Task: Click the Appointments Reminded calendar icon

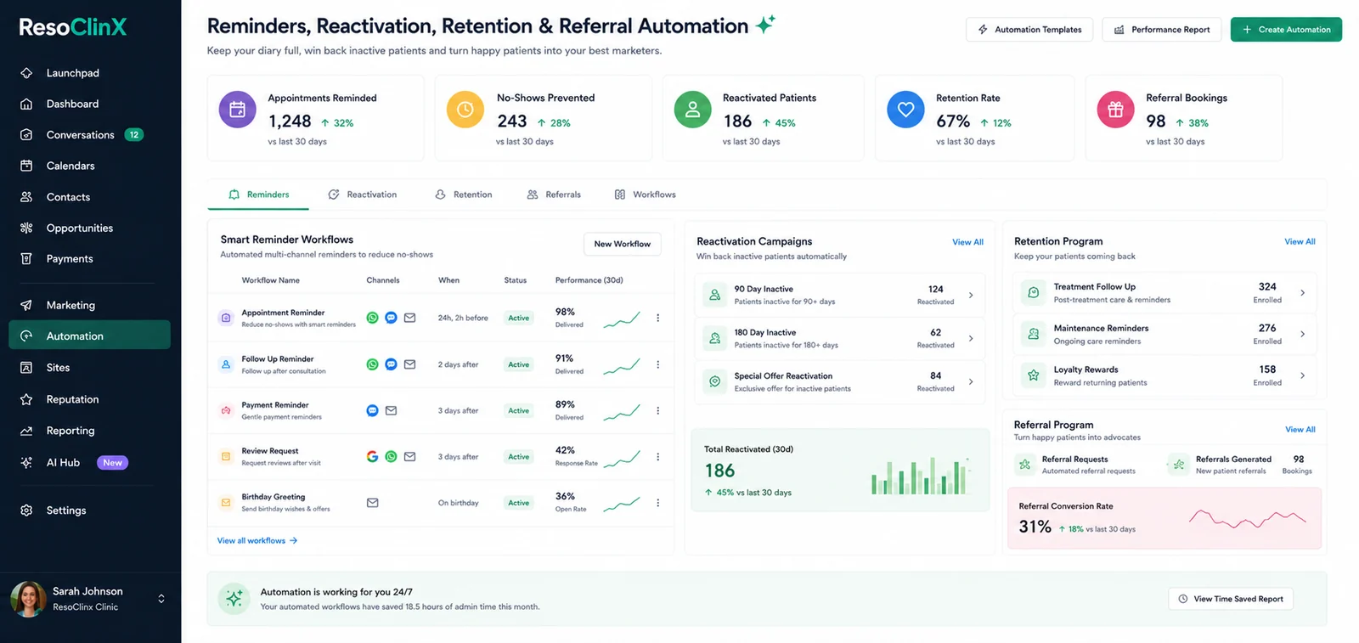Action: point(238,110)
